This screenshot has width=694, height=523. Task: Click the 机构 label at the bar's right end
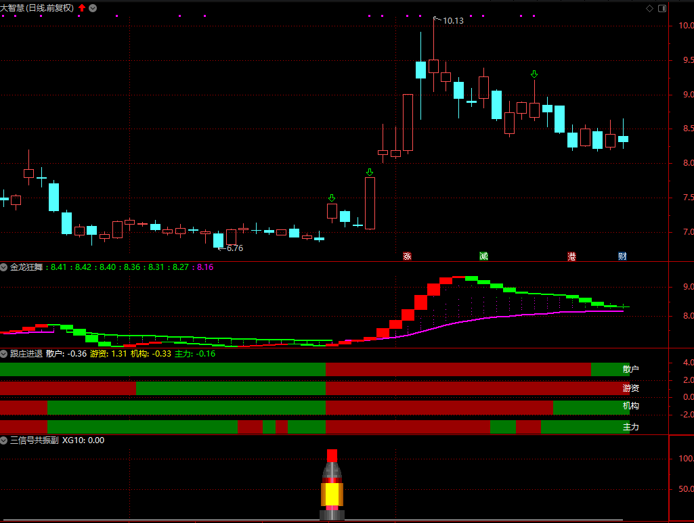[x=631, y=406]
